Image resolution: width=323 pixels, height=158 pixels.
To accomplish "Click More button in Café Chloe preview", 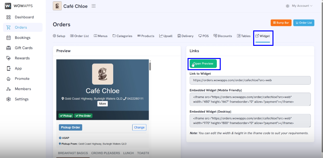I will pos(103,104).
